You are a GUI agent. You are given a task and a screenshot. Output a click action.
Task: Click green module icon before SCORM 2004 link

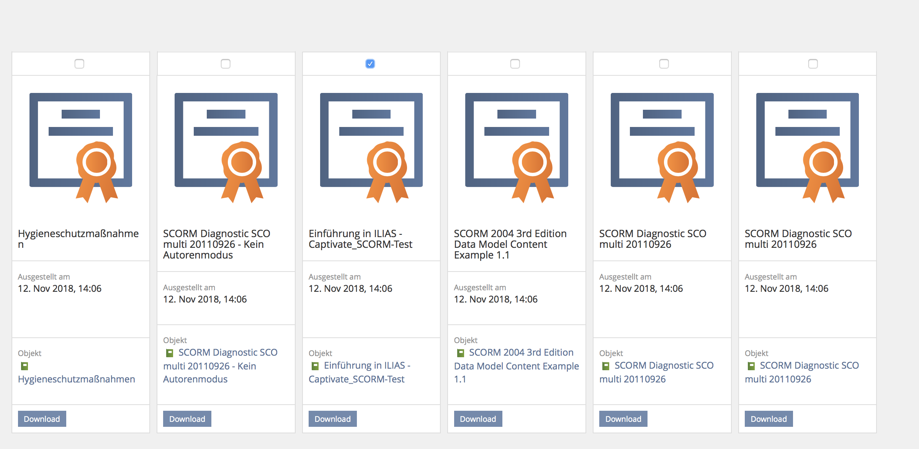461,353
